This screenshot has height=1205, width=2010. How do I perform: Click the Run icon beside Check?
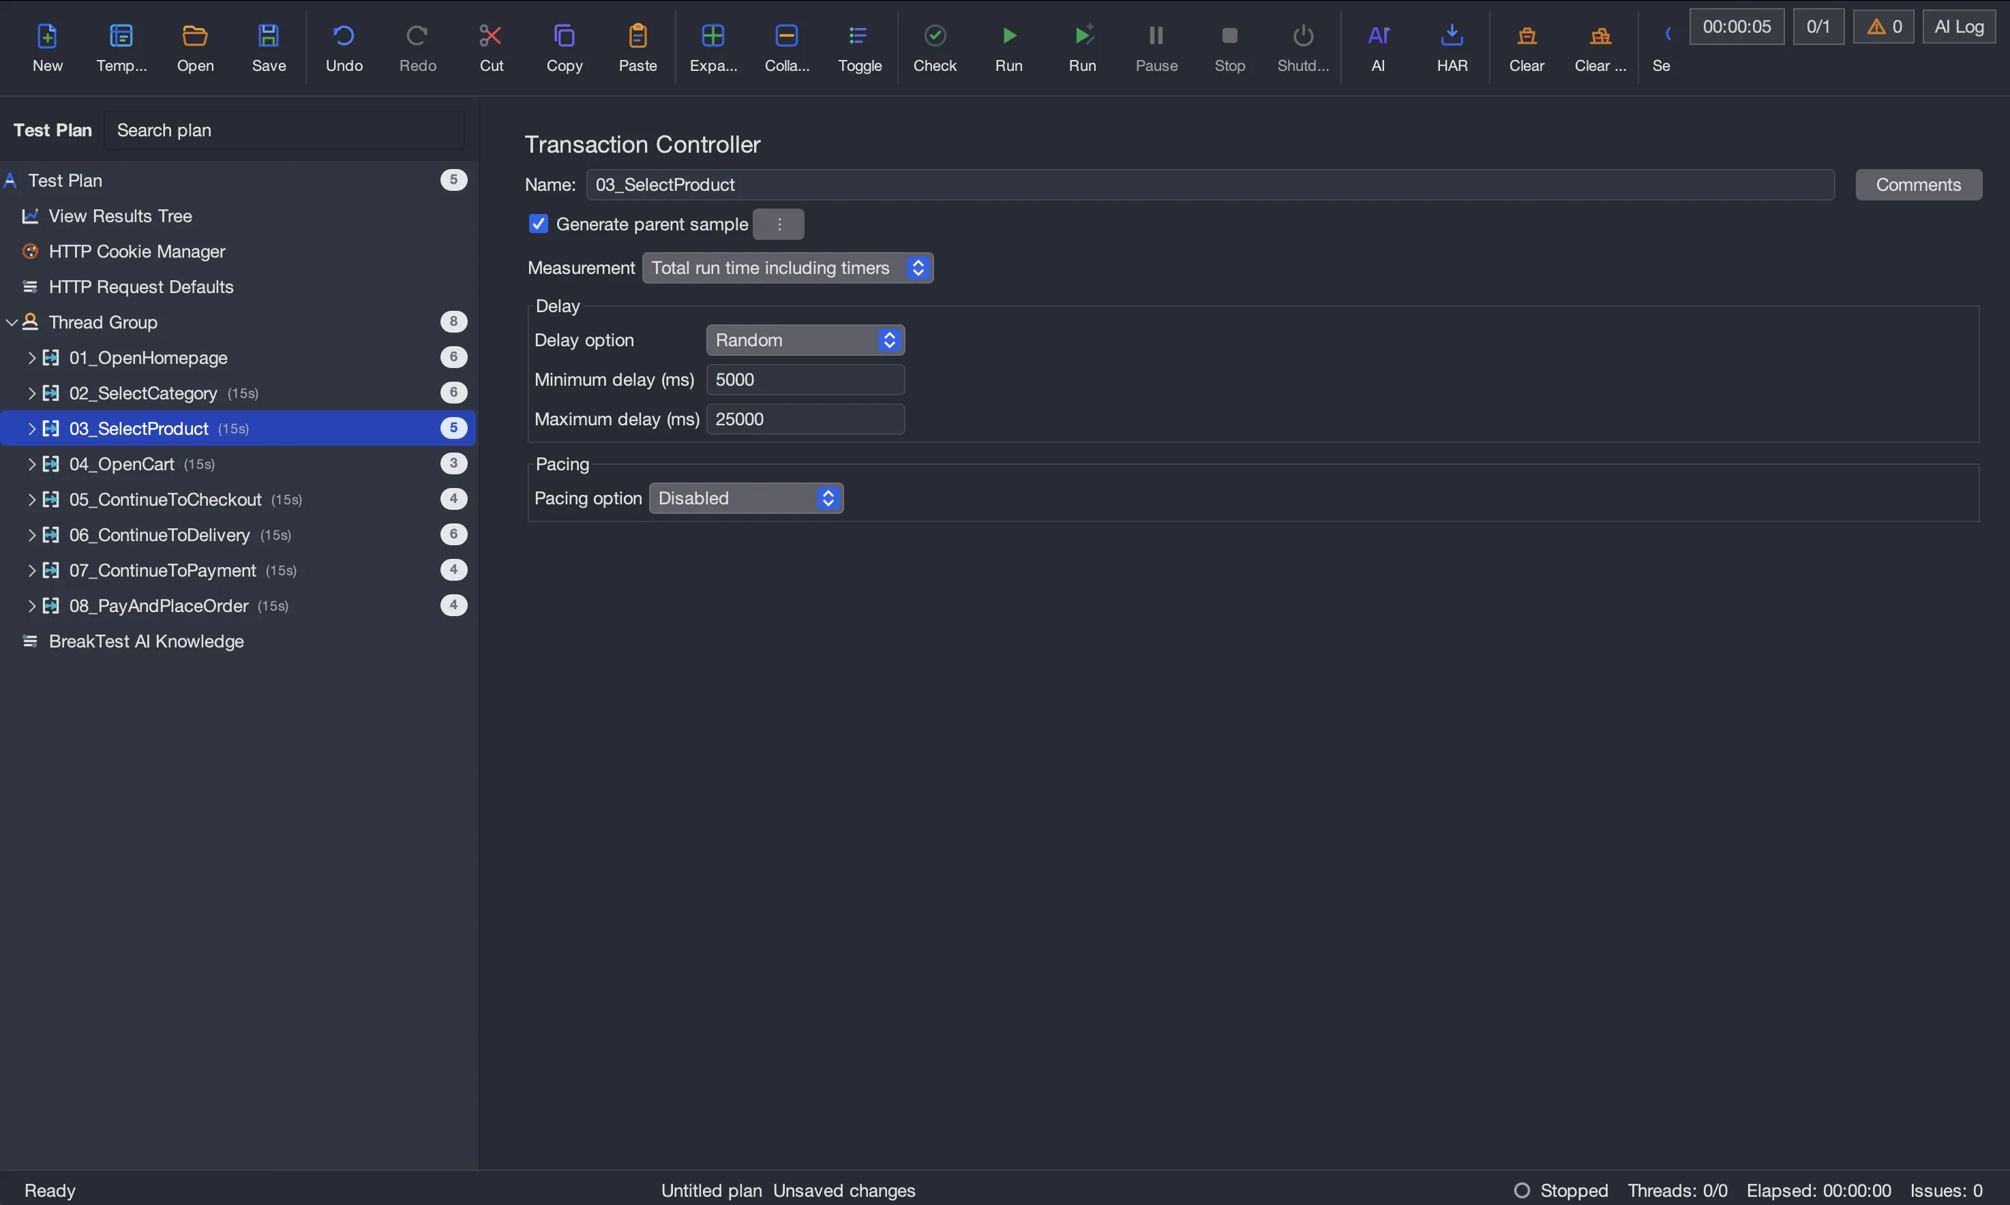point(1008,35)
